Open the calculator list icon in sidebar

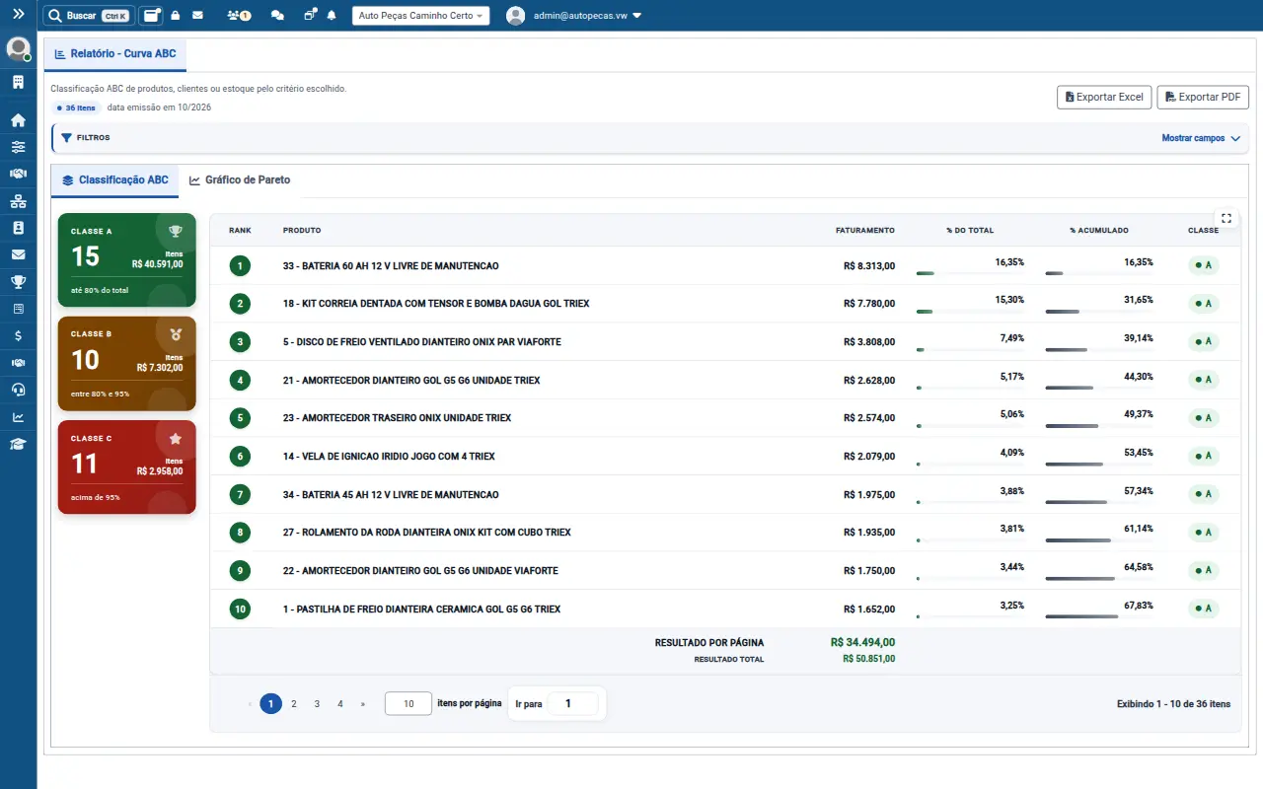tap(18, 309)
